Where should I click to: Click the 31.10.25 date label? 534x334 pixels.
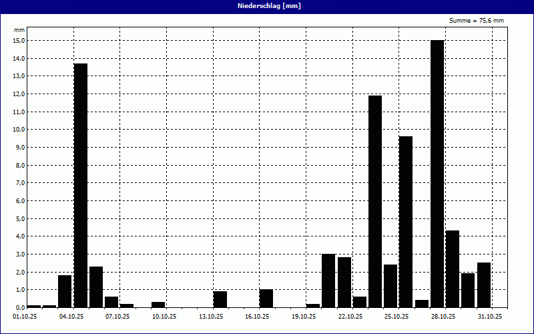(490, 317)
